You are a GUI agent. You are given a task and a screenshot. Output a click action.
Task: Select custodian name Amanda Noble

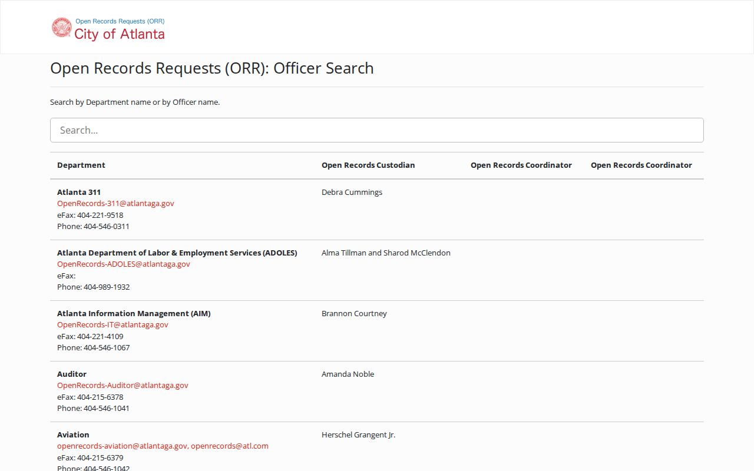coord(348,374)
